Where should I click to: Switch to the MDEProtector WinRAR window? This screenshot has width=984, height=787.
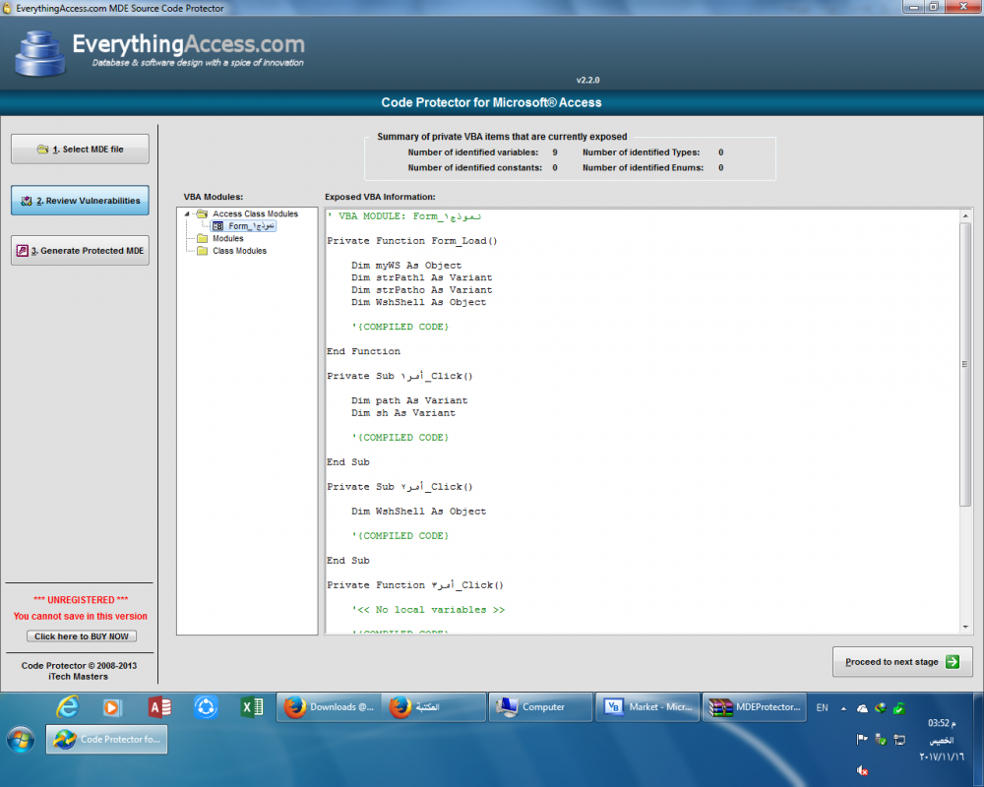(x=754, y=707)
